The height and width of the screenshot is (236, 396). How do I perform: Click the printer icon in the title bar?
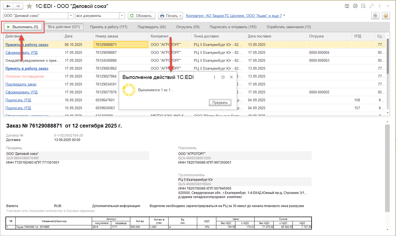[355, 6]
